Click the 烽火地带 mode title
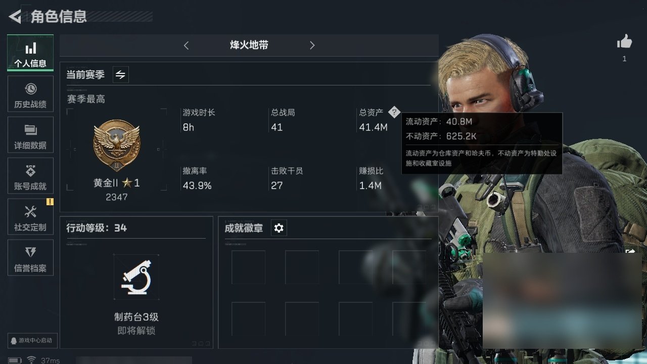The width and height of the screenshot is (647, 364). [x=249, y=45]
